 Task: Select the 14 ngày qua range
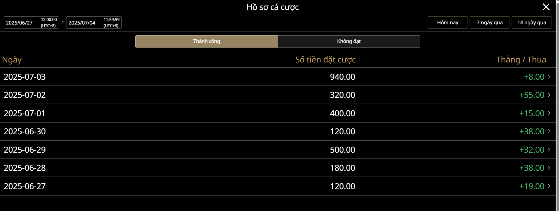pos(531,22)
